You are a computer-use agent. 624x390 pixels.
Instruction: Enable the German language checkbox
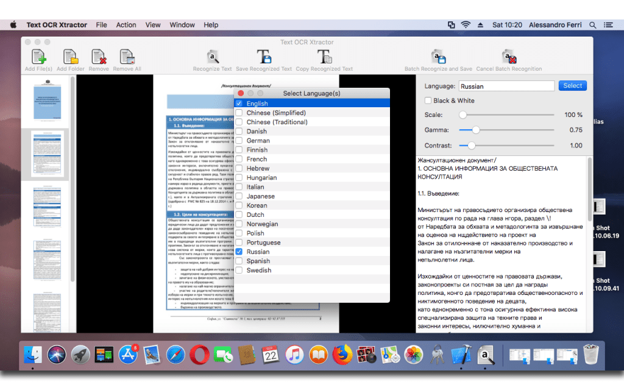pyautogui.click(x=239, y=140)
